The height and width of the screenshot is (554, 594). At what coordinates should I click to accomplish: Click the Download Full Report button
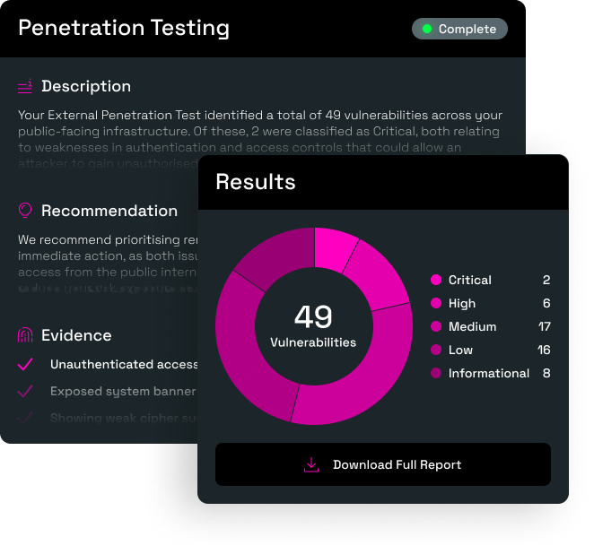(383, 464)
